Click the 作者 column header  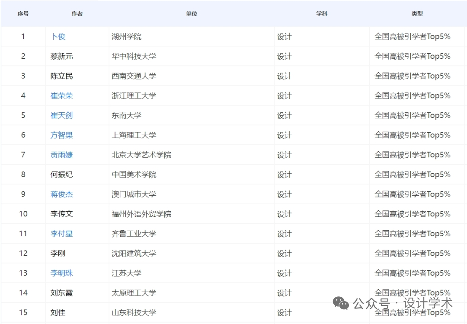coord(77,14)
